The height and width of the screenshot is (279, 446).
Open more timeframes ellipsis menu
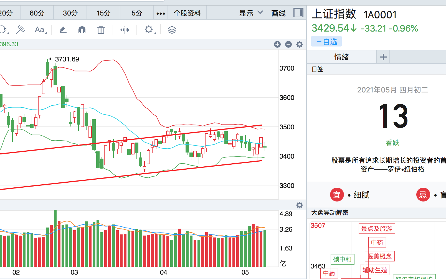[x=161, y=13]
